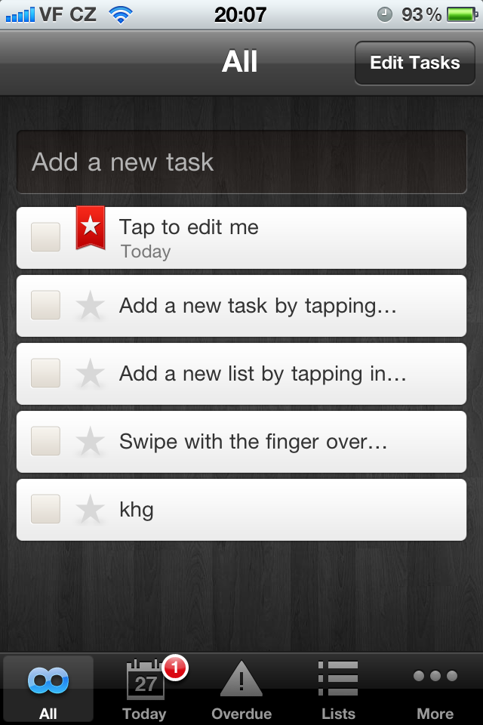The height and width of the screenshot is (725, 483).
Task: Star the 'Add a new list' task
Action: click(x=91, y=375)
